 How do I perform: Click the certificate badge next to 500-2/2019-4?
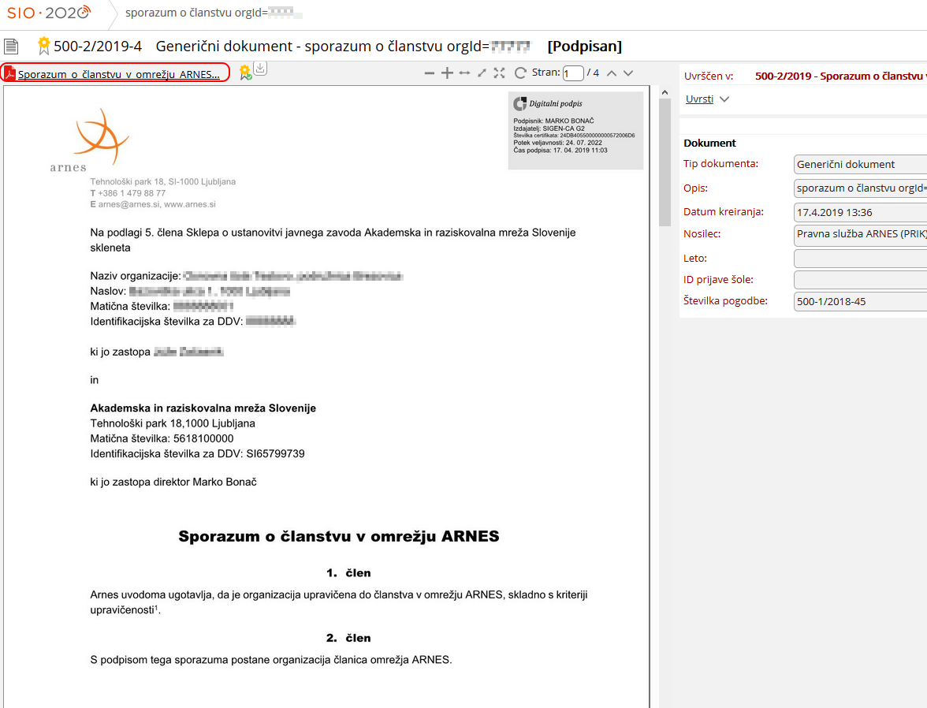[x=44, y=46]
